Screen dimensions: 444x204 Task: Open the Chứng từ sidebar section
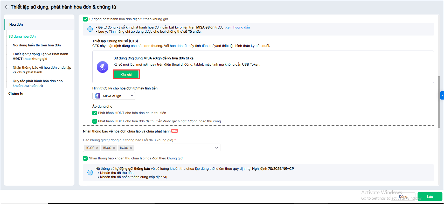pos(16,94)
